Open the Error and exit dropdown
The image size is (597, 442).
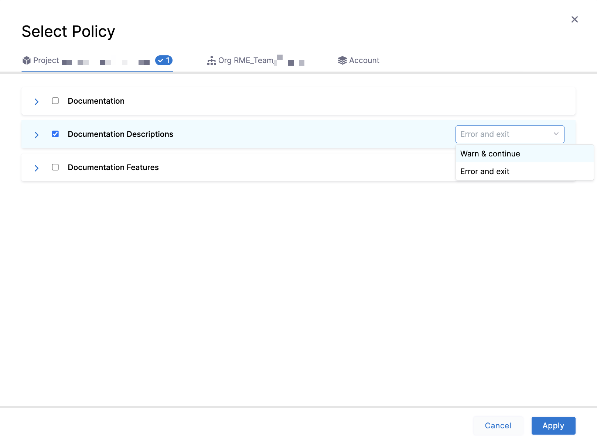(510, 134)
